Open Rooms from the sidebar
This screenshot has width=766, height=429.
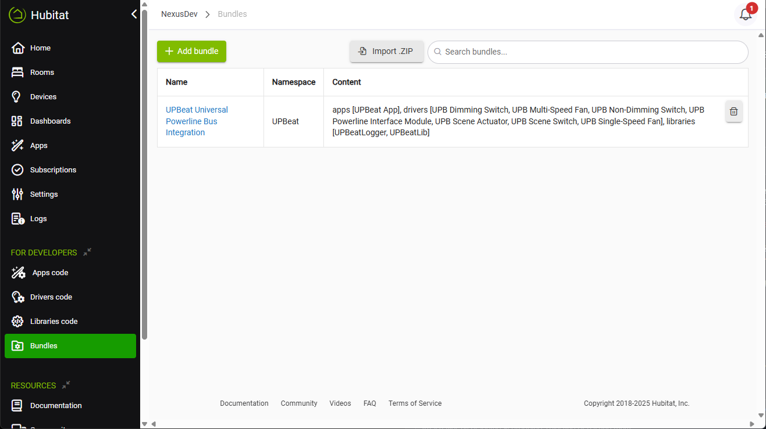(42, 73)
